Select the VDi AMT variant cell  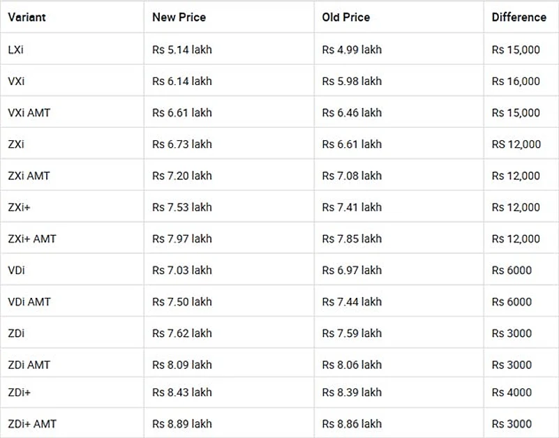pos(29,302)
